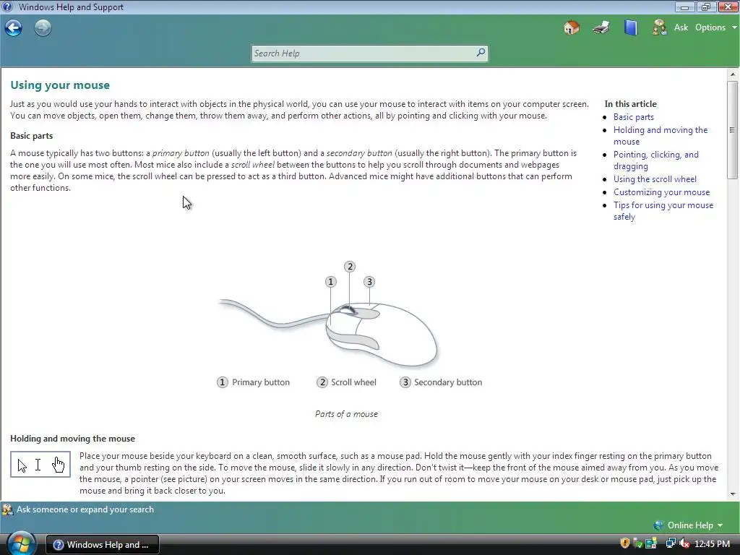740x555 pixels.
Task: Open Tips for using your mouse safely
Action: pyautogui.click(x=663, y=211)
